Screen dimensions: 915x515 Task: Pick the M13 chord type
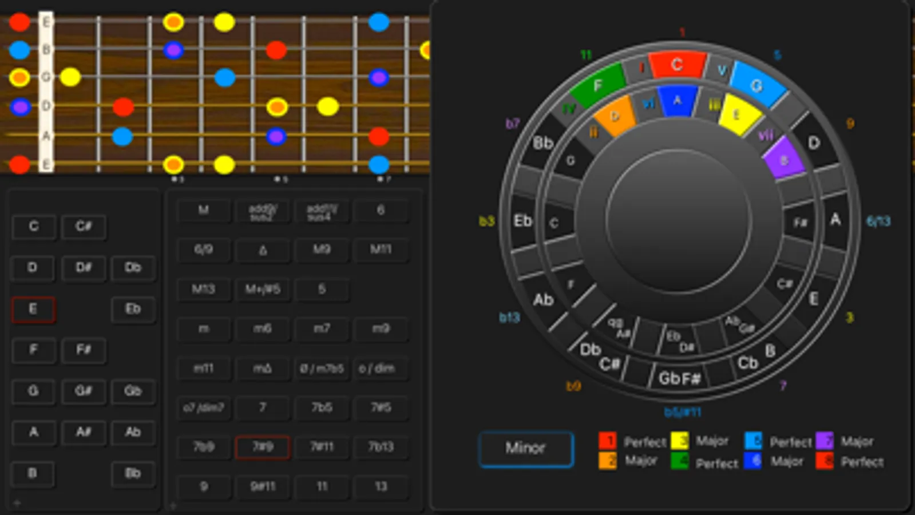204,290
